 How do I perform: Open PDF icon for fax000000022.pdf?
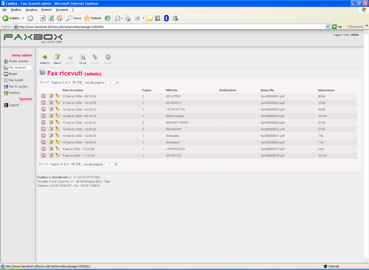(44, 129)
